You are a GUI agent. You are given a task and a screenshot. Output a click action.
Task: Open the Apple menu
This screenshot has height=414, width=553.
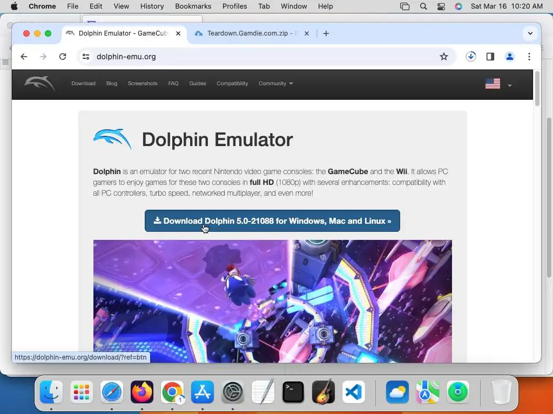pyautogui.click(x=14, y=6)
